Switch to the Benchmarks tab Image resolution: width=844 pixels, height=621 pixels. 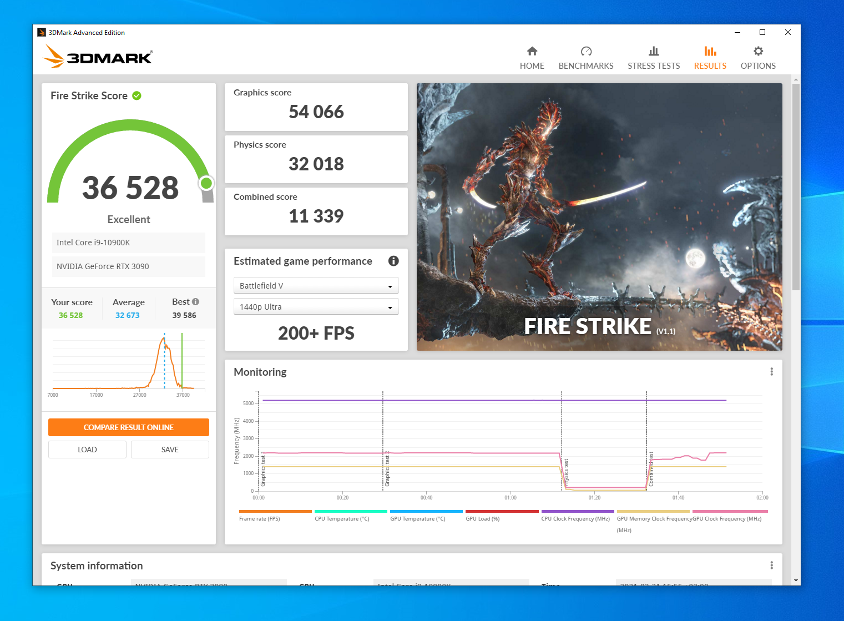[586, 58]
